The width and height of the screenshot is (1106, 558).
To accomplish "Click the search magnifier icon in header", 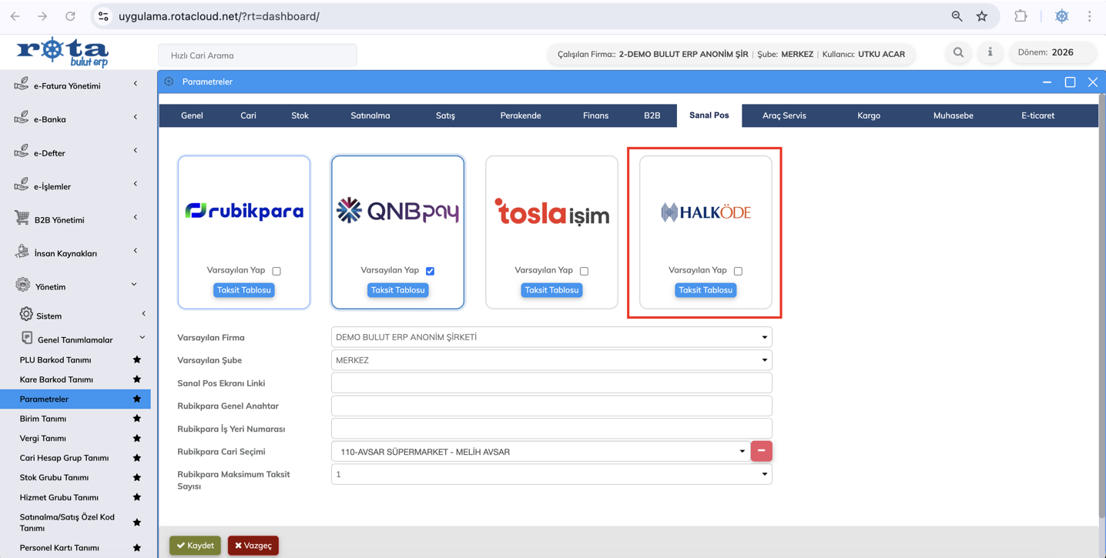I will coord(958,53).
